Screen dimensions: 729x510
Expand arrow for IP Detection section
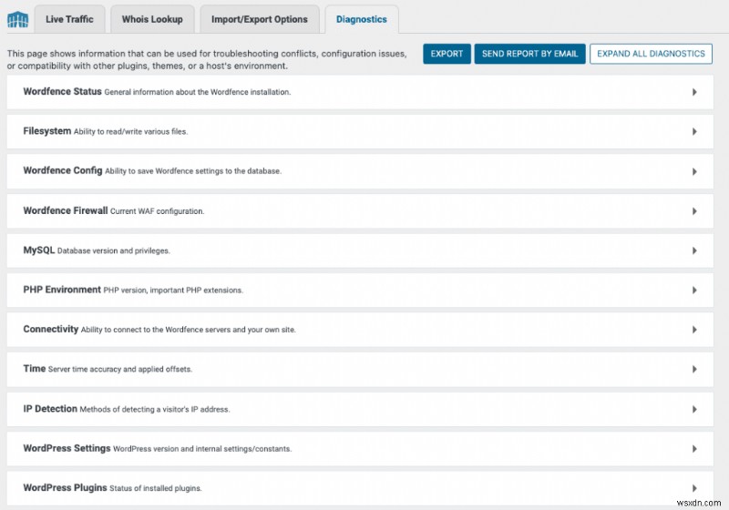point(694,409)
